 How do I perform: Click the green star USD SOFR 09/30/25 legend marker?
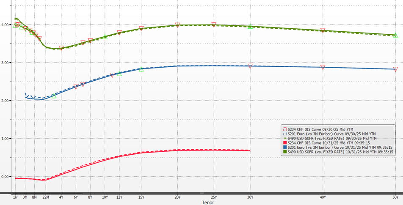click(284, 138)
